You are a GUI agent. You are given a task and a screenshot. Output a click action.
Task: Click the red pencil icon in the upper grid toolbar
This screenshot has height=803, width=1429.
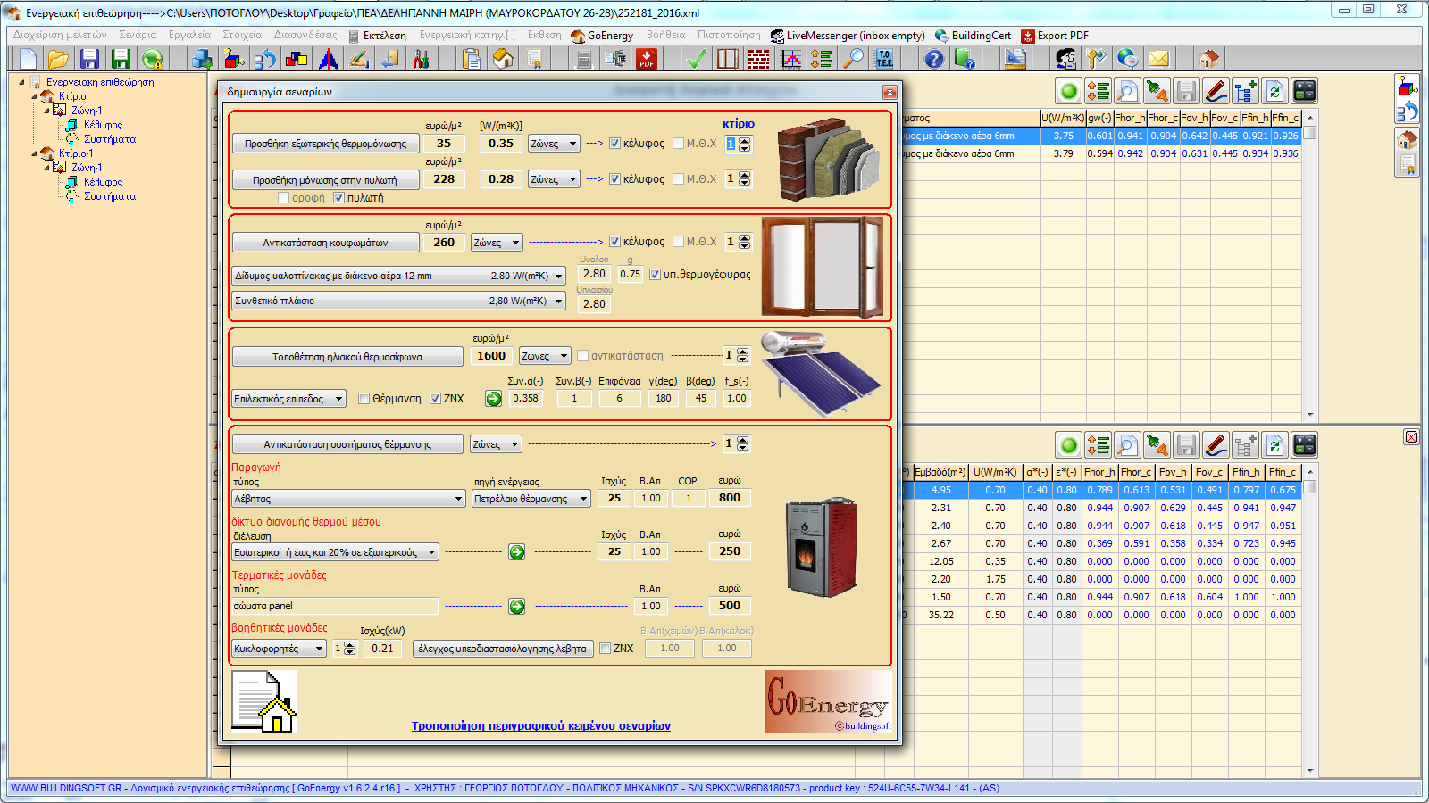pos(1216,91)
